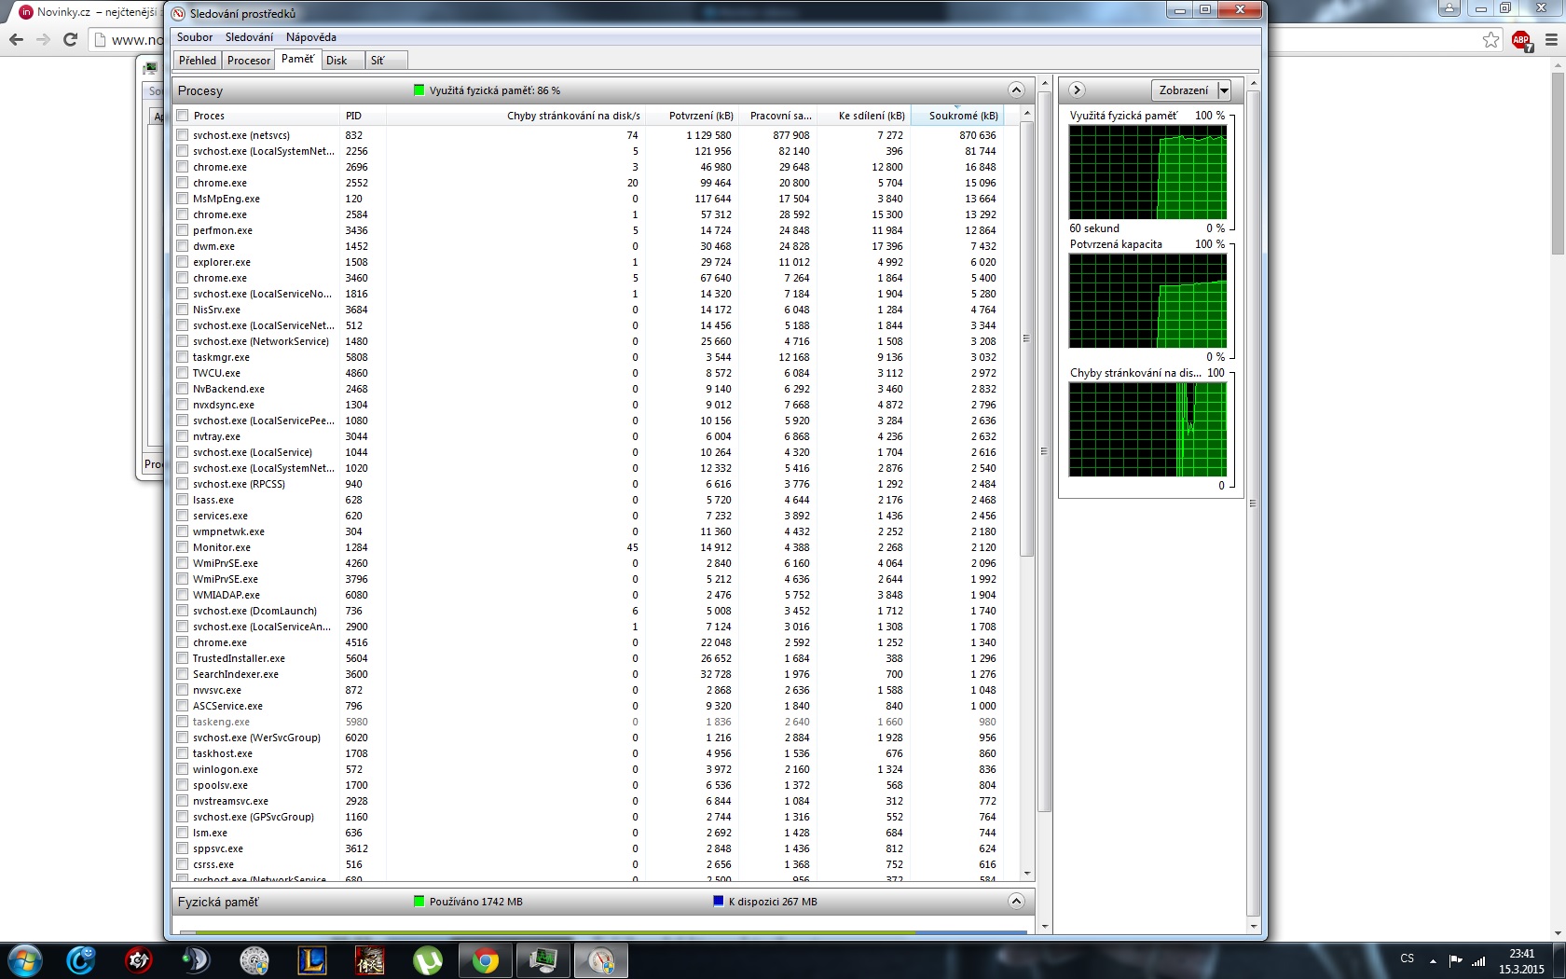Click the process list vertical scrollbar thumb
The image size is (1566, 979).
pyautogui.click(x=1026, y=338)
